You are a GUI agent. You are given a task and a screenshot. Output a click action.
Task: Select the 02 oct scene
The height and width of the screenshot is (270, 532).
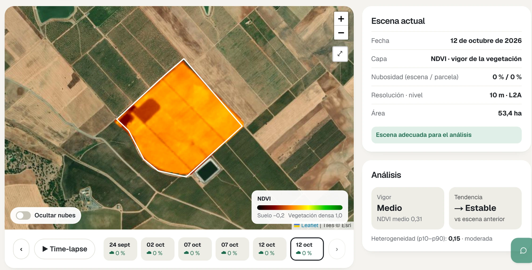tap(157, 249)
